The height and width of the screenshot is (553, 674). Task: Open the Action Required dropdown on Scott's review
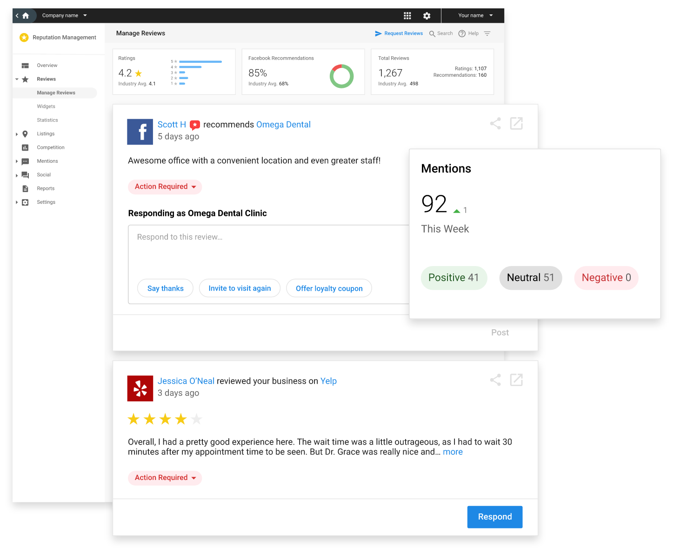[165, 187]
